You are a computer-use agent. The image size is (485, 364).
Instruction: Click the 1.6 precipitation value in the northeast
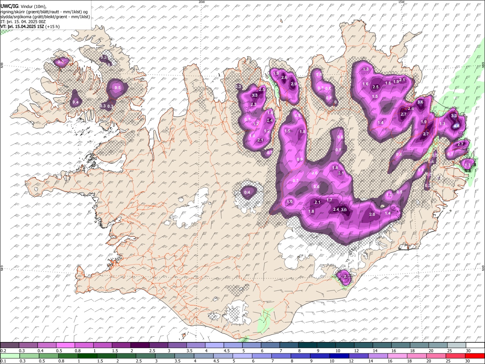[x=365, y=84]
